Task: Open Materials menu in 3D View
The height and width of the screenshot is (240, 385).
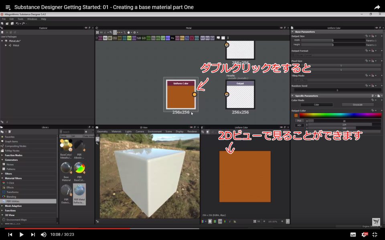Action: (x=116, y=132)
